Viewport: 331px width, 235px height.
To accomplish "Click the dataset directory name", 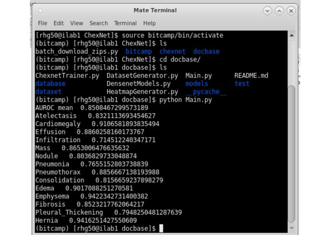I will (49, 92).
